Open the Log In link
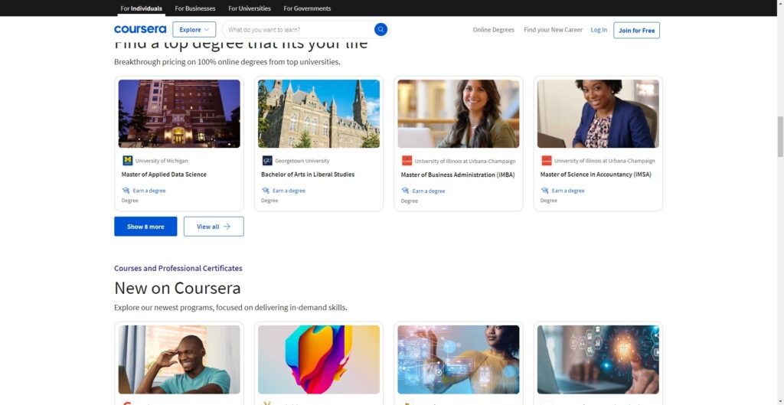Screen dimensions: 784x405 pyautogui.click(x=599, y=30)
